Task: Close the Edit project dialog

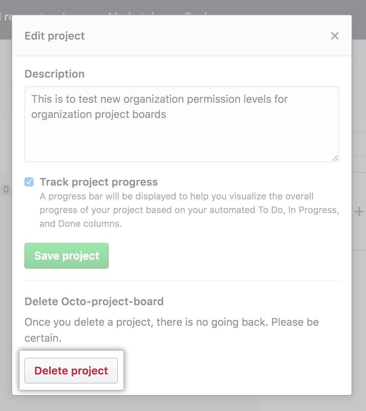Action: (334, 35)
